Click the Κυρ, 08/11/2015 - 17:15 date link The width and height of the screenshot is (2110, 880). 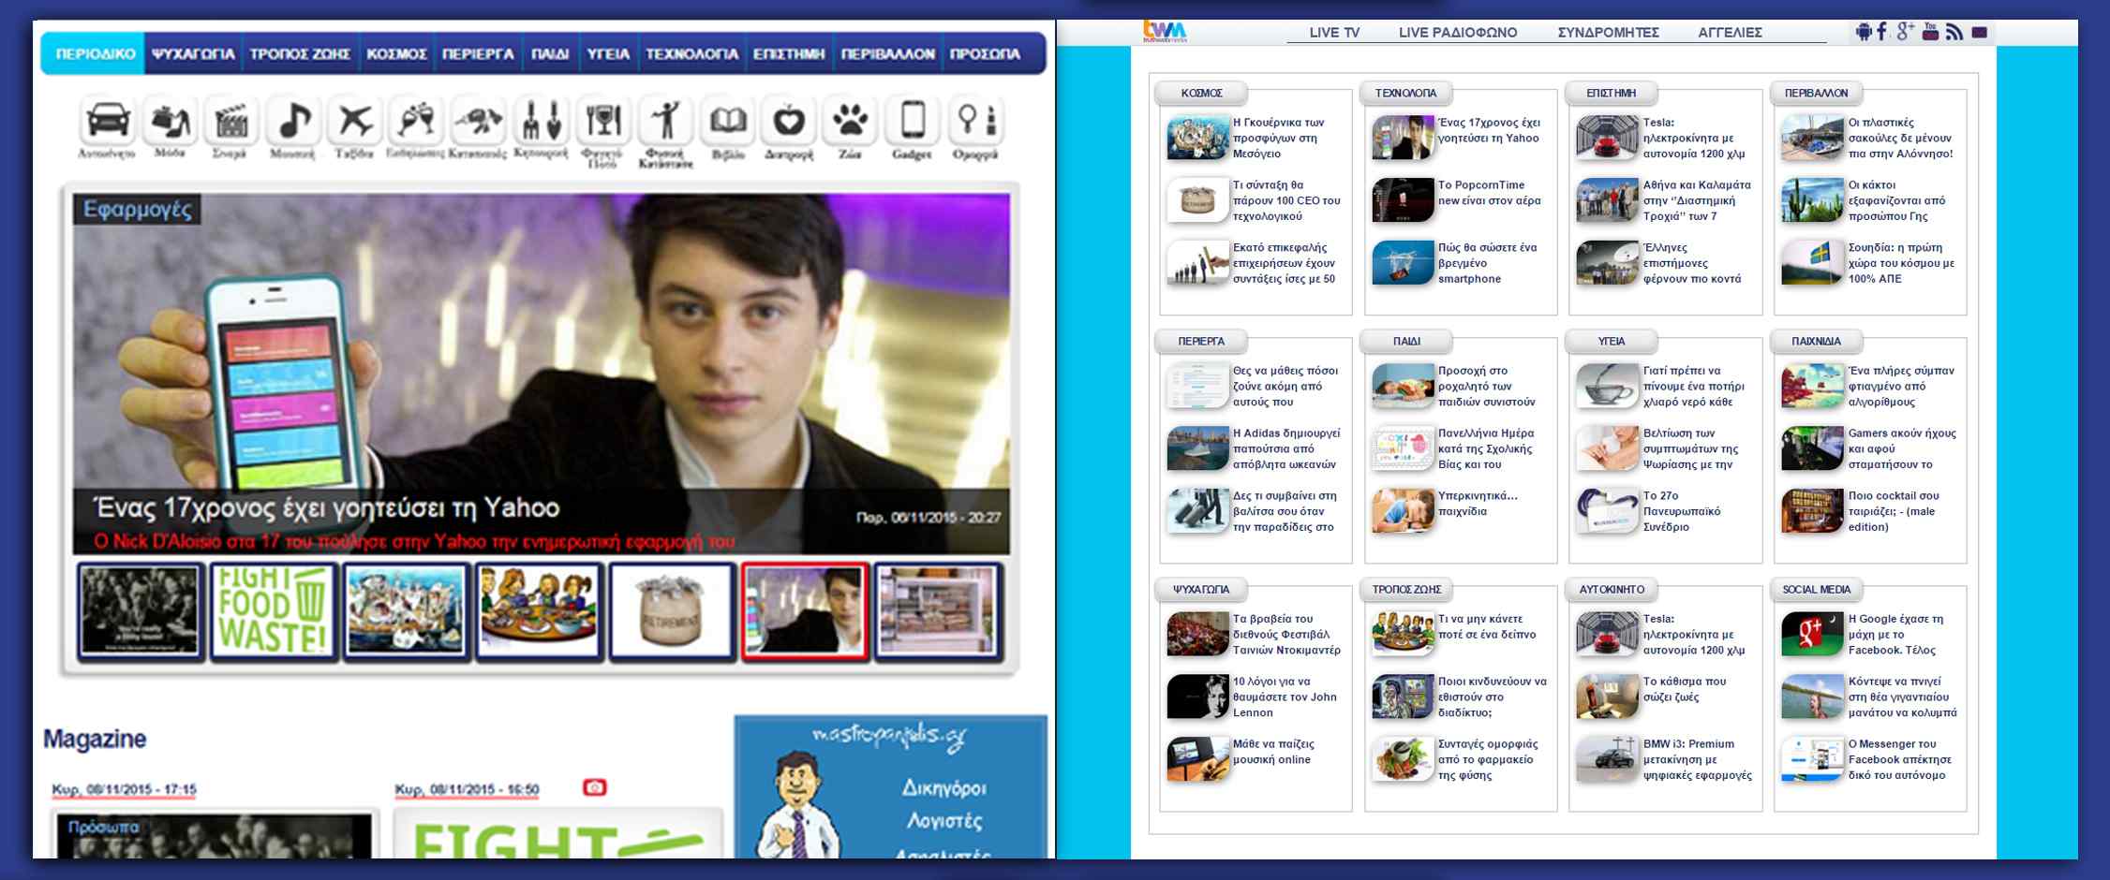124,789
